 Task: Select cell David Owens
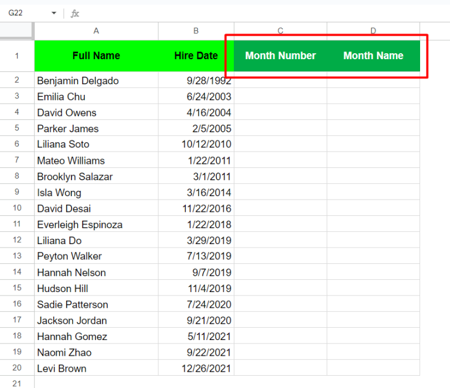click(x=96, y=112)
